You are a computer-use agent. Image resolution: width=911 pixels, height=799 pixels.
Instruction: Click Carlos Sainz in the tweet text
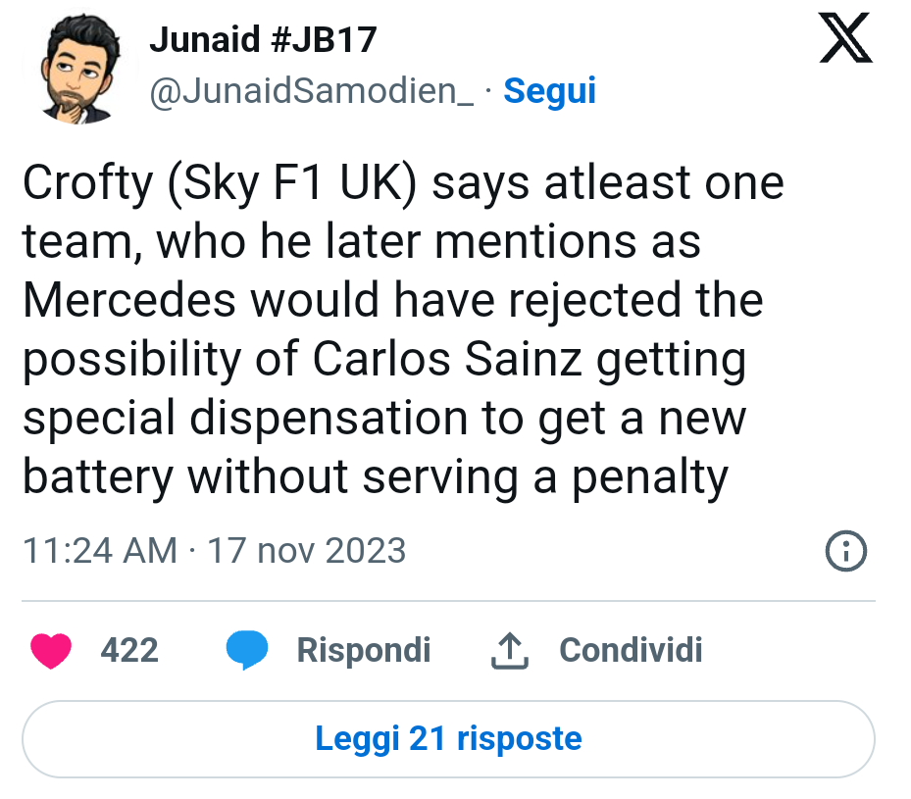(447, 358)
